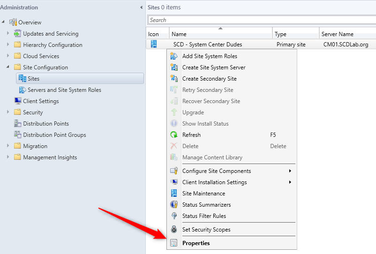Image resolution: width=376 pixels, height=254 pixels.
Task: Click the Refresh green arrow icon
Action: (174, 135)
